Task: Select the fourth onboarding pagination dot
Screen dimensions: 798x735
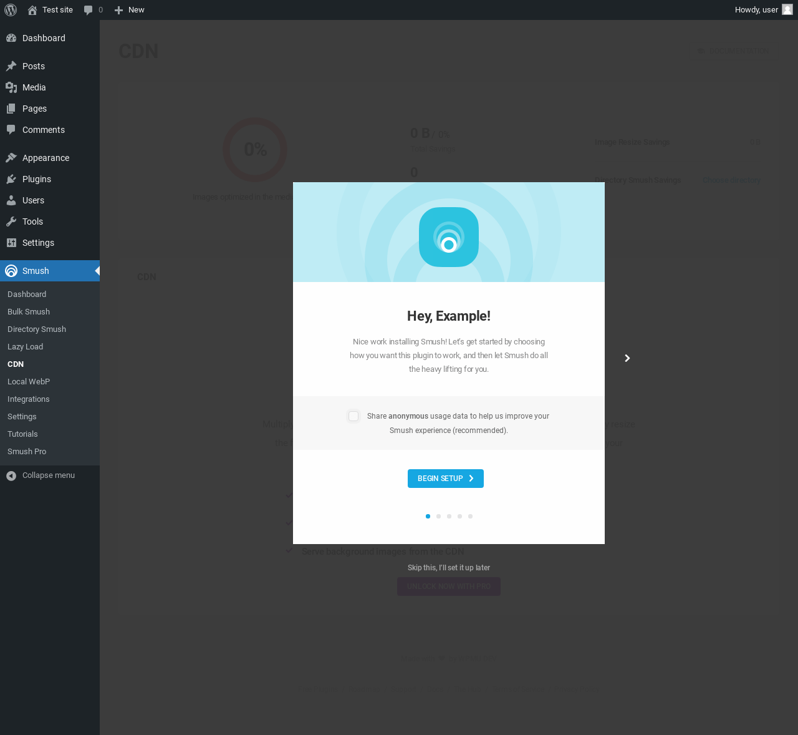Action: tap(459, 516)
